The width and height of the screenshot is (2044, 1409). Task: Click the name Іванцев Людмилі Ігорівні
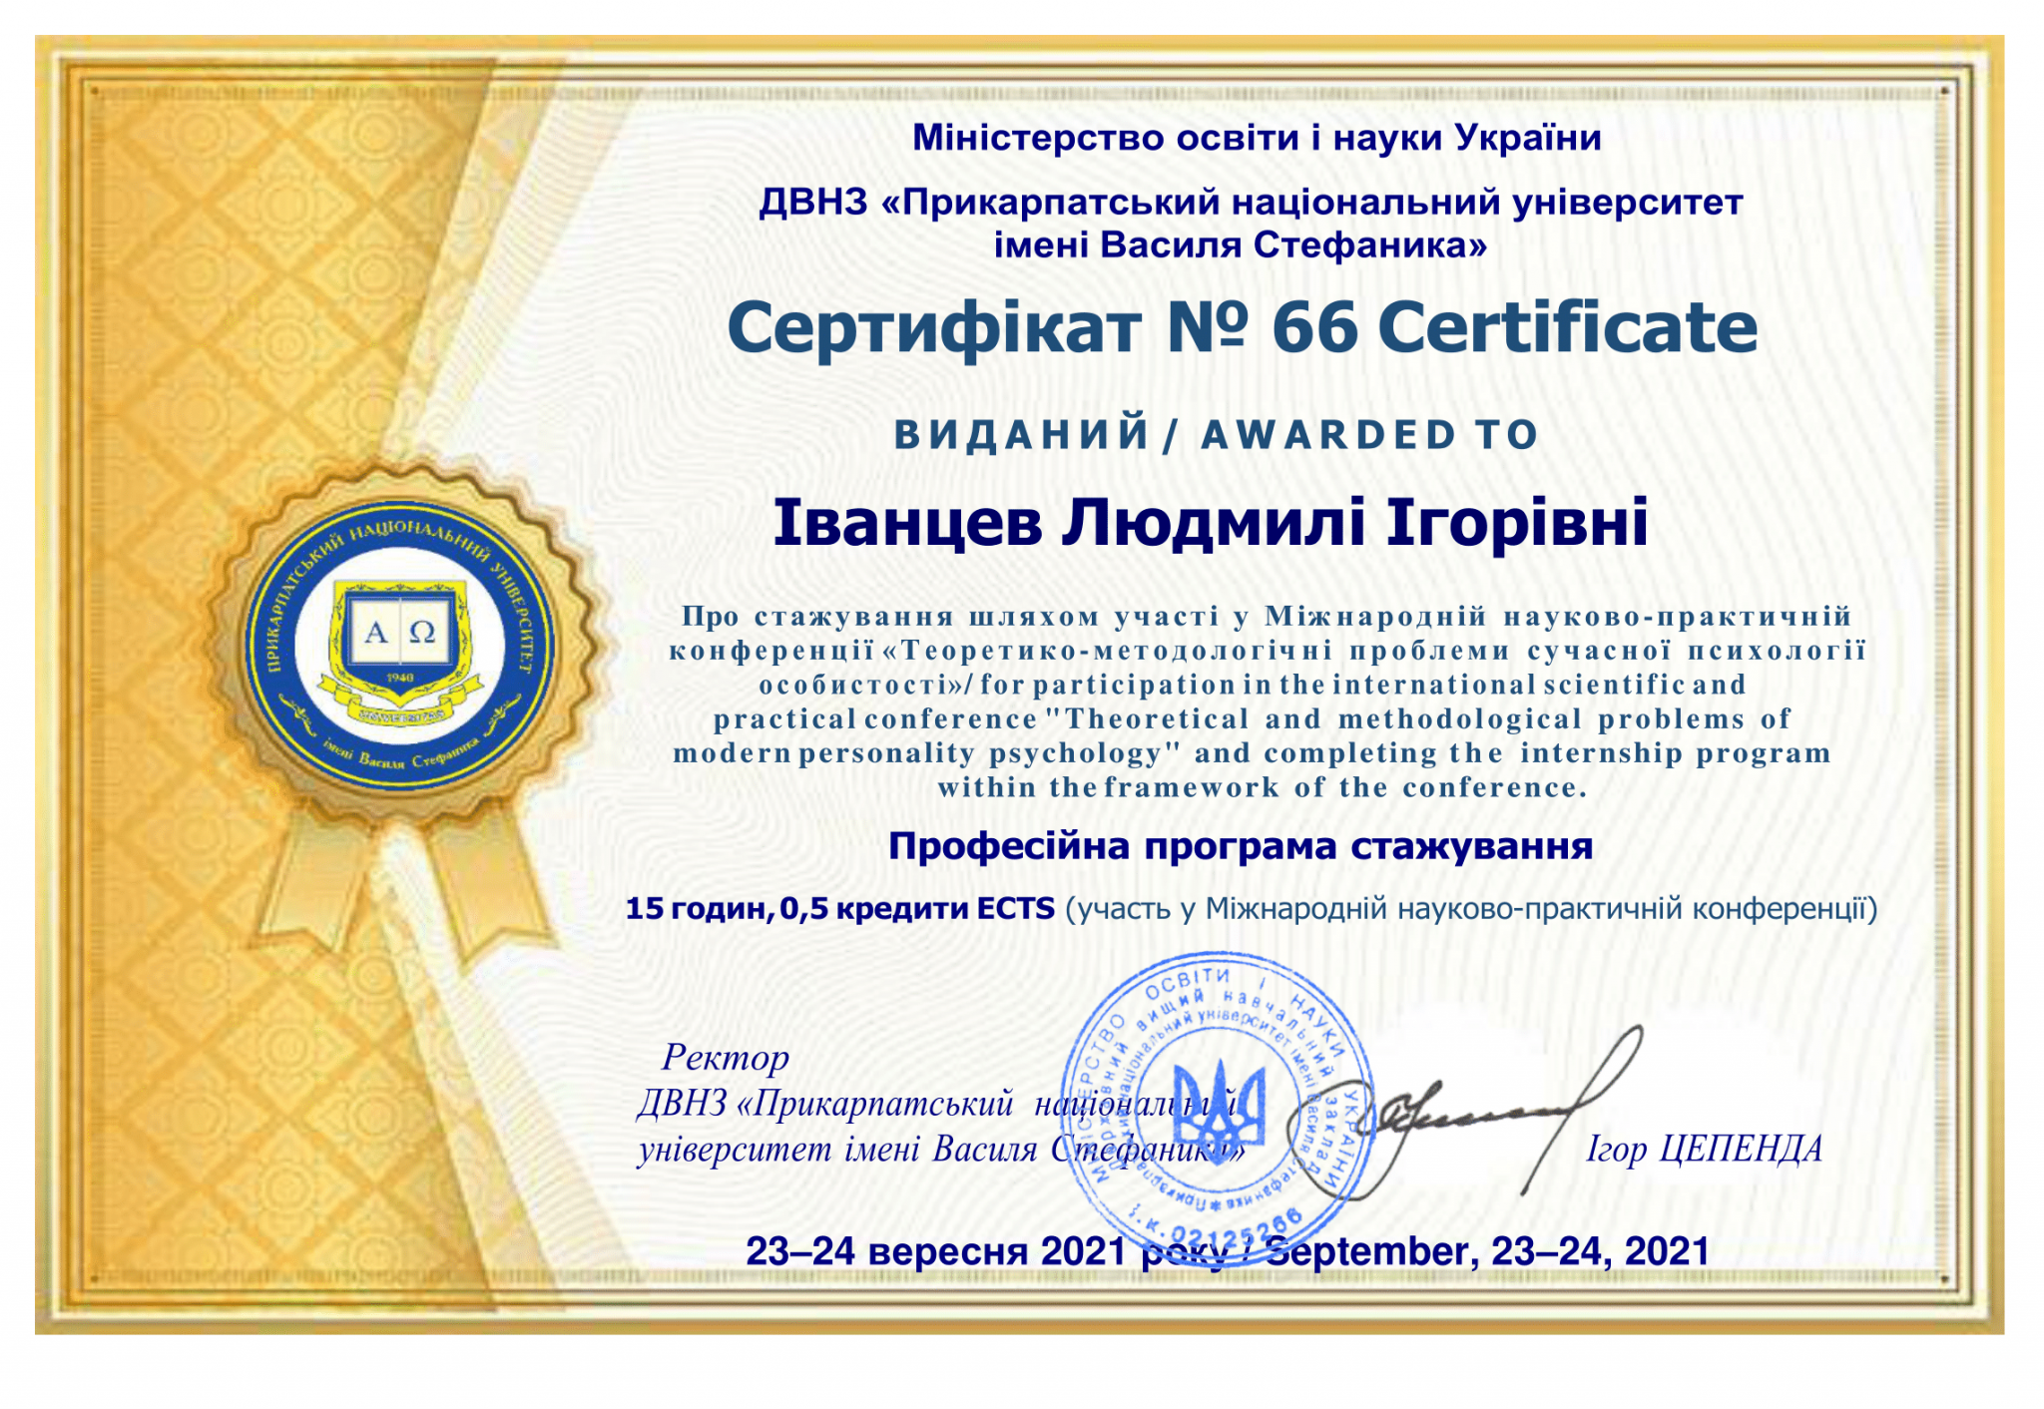point(1211,523)
